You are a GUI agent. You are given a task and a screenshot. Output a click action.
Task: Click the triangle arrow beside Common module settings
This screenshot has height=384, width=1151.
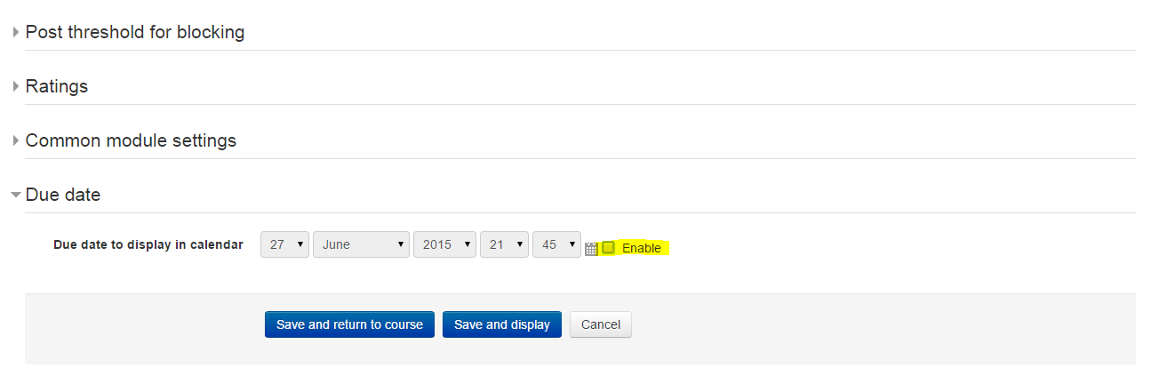click(16, 141)
